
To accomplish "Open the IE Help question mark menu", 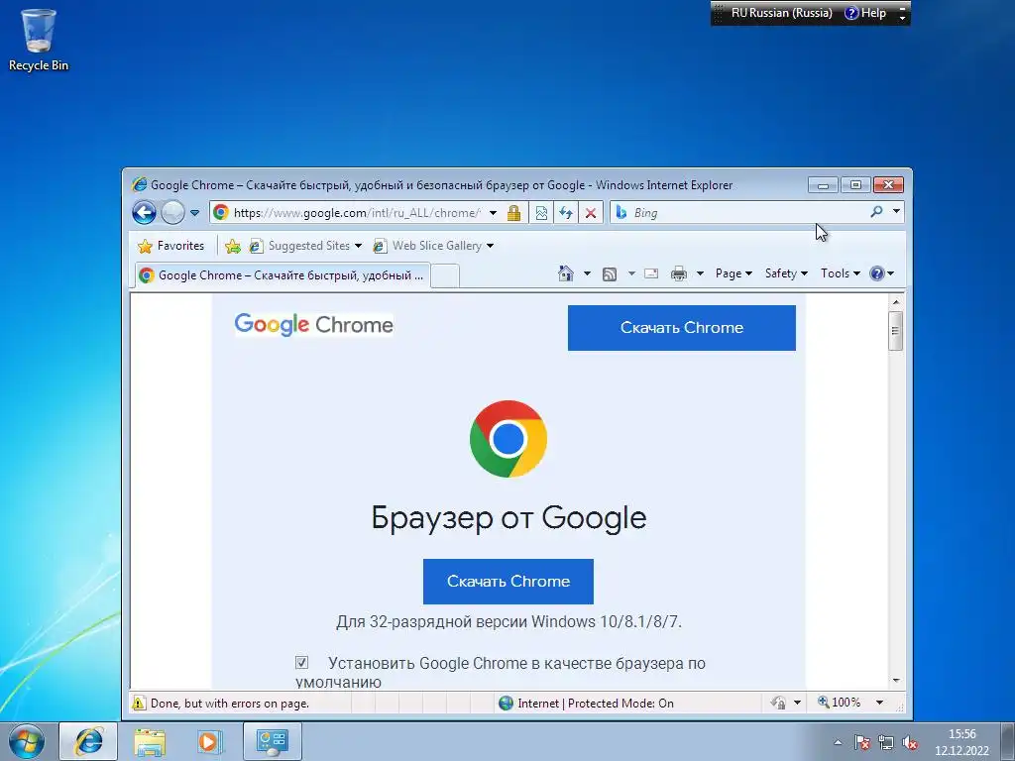I will [x=881, y=273].
